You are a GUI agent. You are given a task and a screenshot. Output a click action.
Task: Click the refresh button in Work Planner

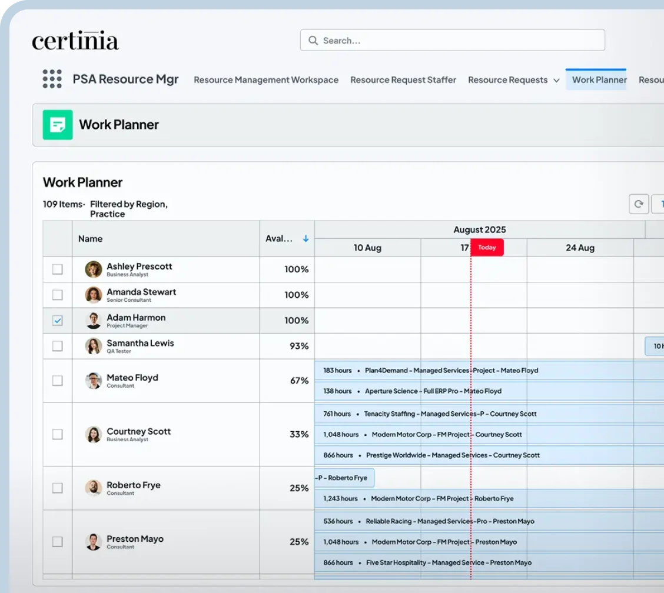[639, 204]
